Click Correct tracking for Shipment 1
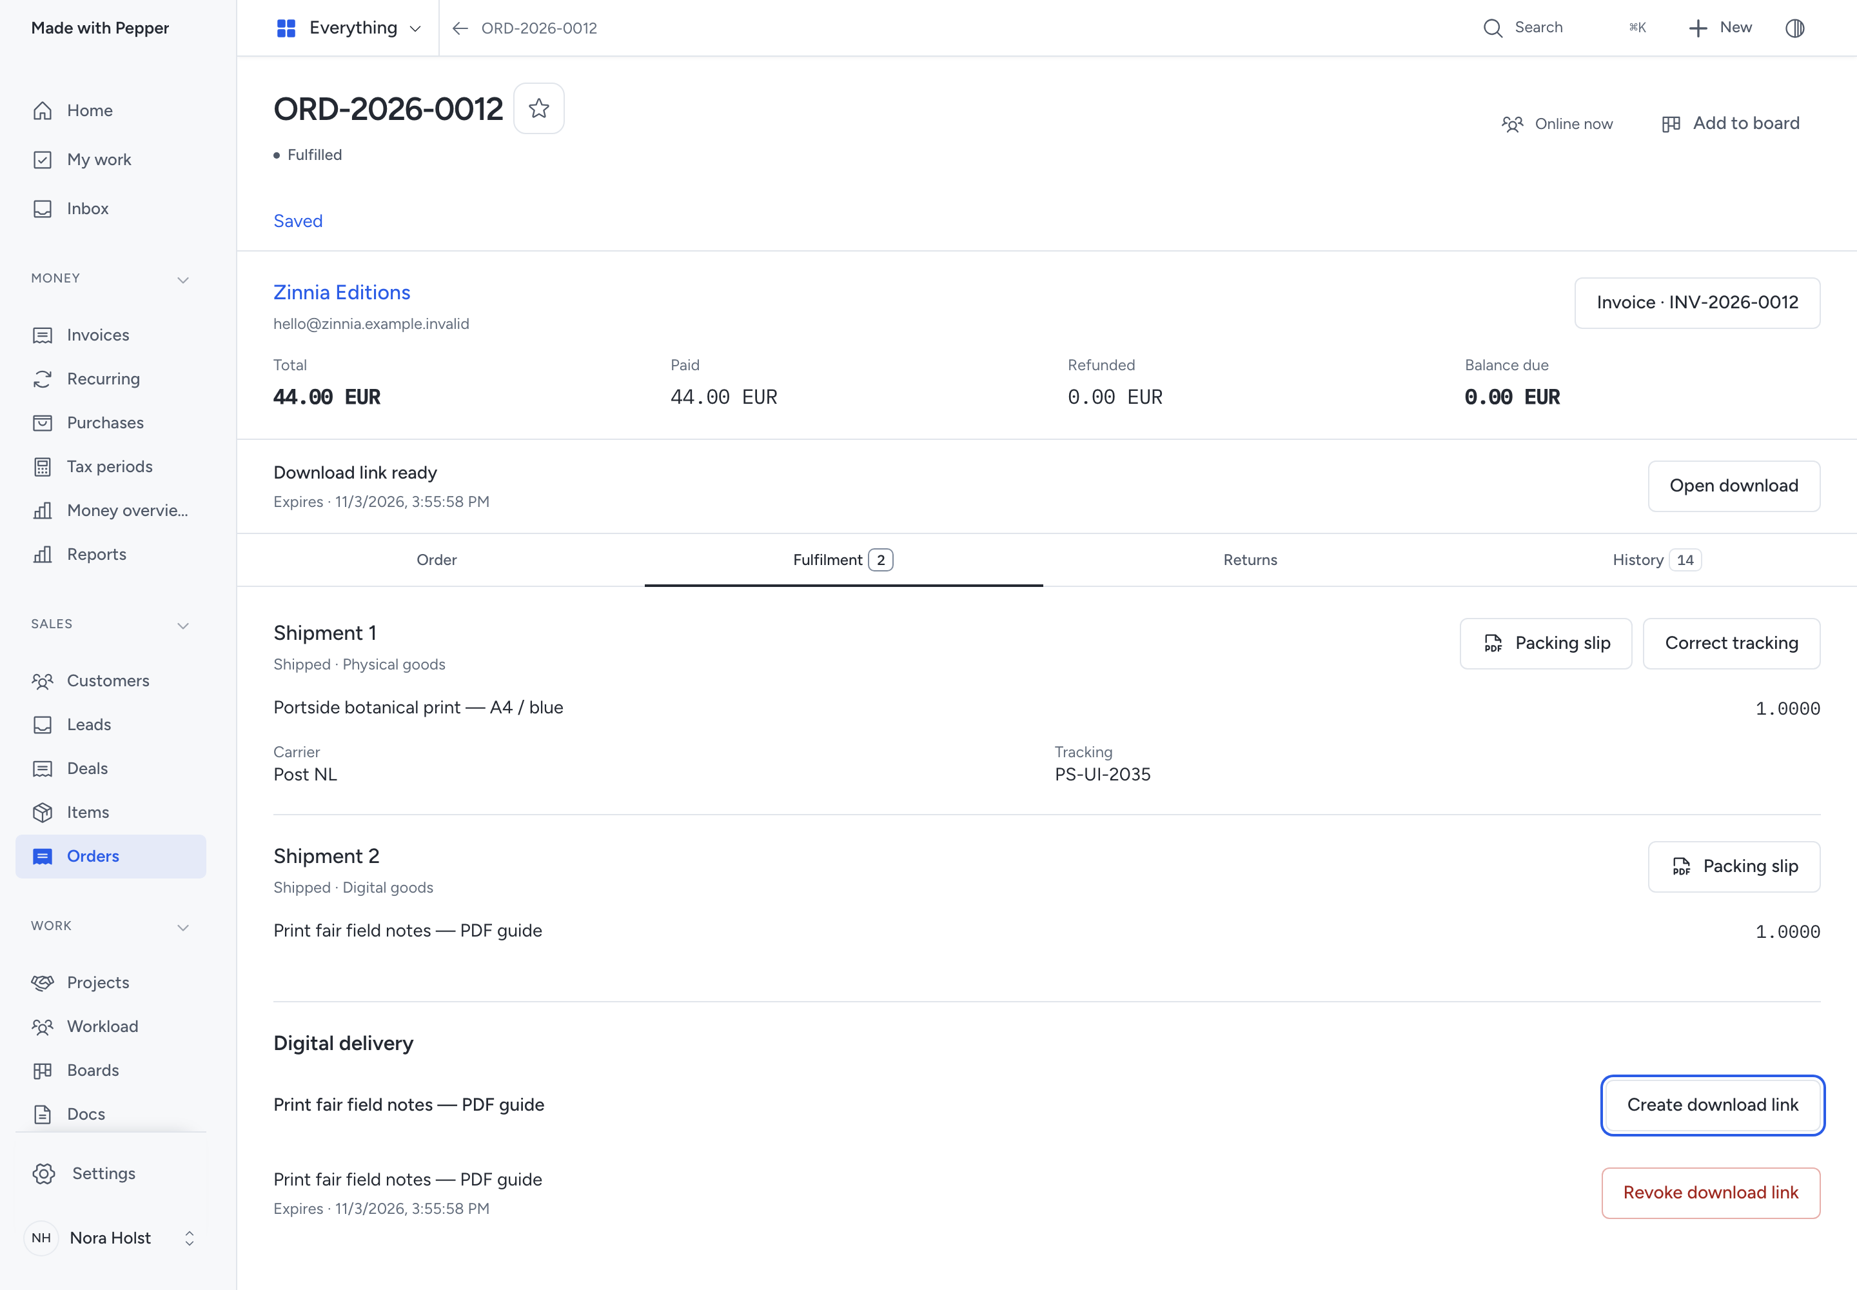 [x=1731, y=643]
